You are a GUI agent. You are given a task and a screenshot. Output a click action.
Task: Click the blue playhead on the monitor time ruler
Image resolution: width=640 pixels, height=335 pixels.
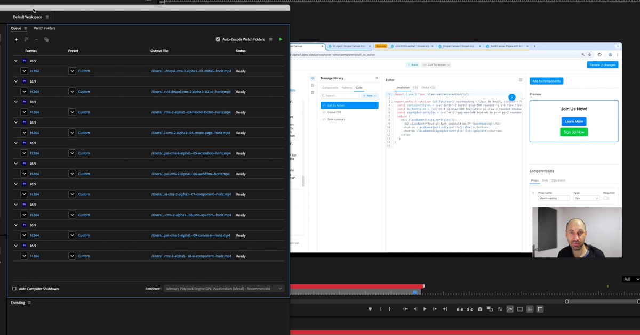pos(415,292)
